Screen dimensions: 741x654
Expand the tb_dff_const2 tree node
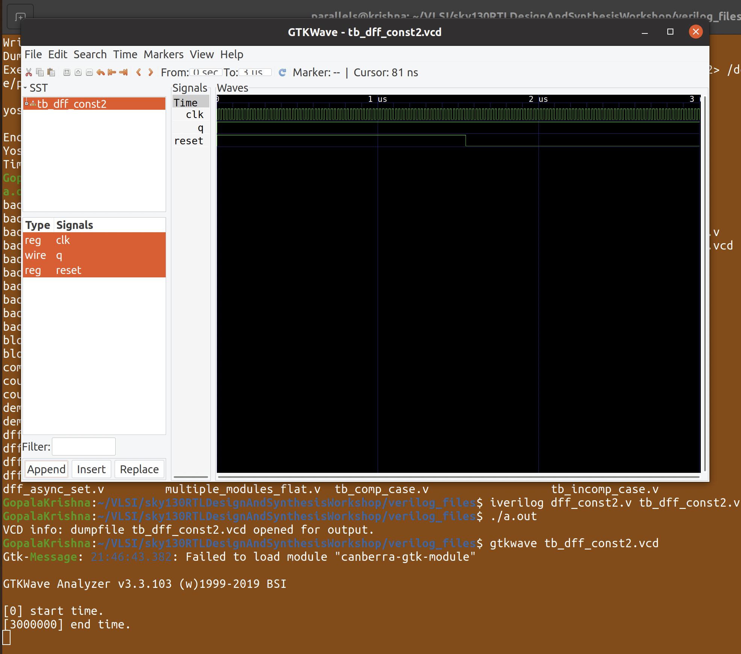[27, 104]
